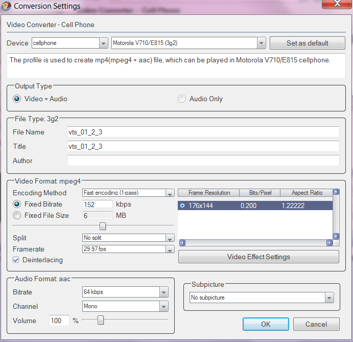353x342 pixels.
Task: Click the Frame Resolution column header
Action: click(x=209, y=193)
